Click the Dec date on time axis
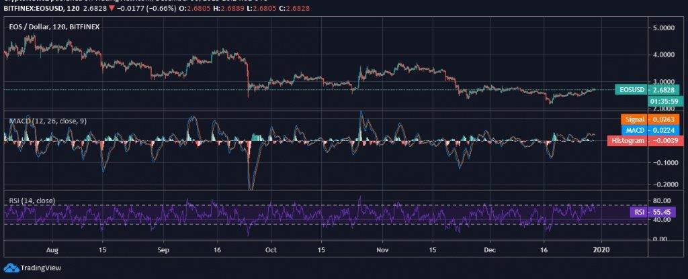The image size is (688, 279). [x=490, y=249]
